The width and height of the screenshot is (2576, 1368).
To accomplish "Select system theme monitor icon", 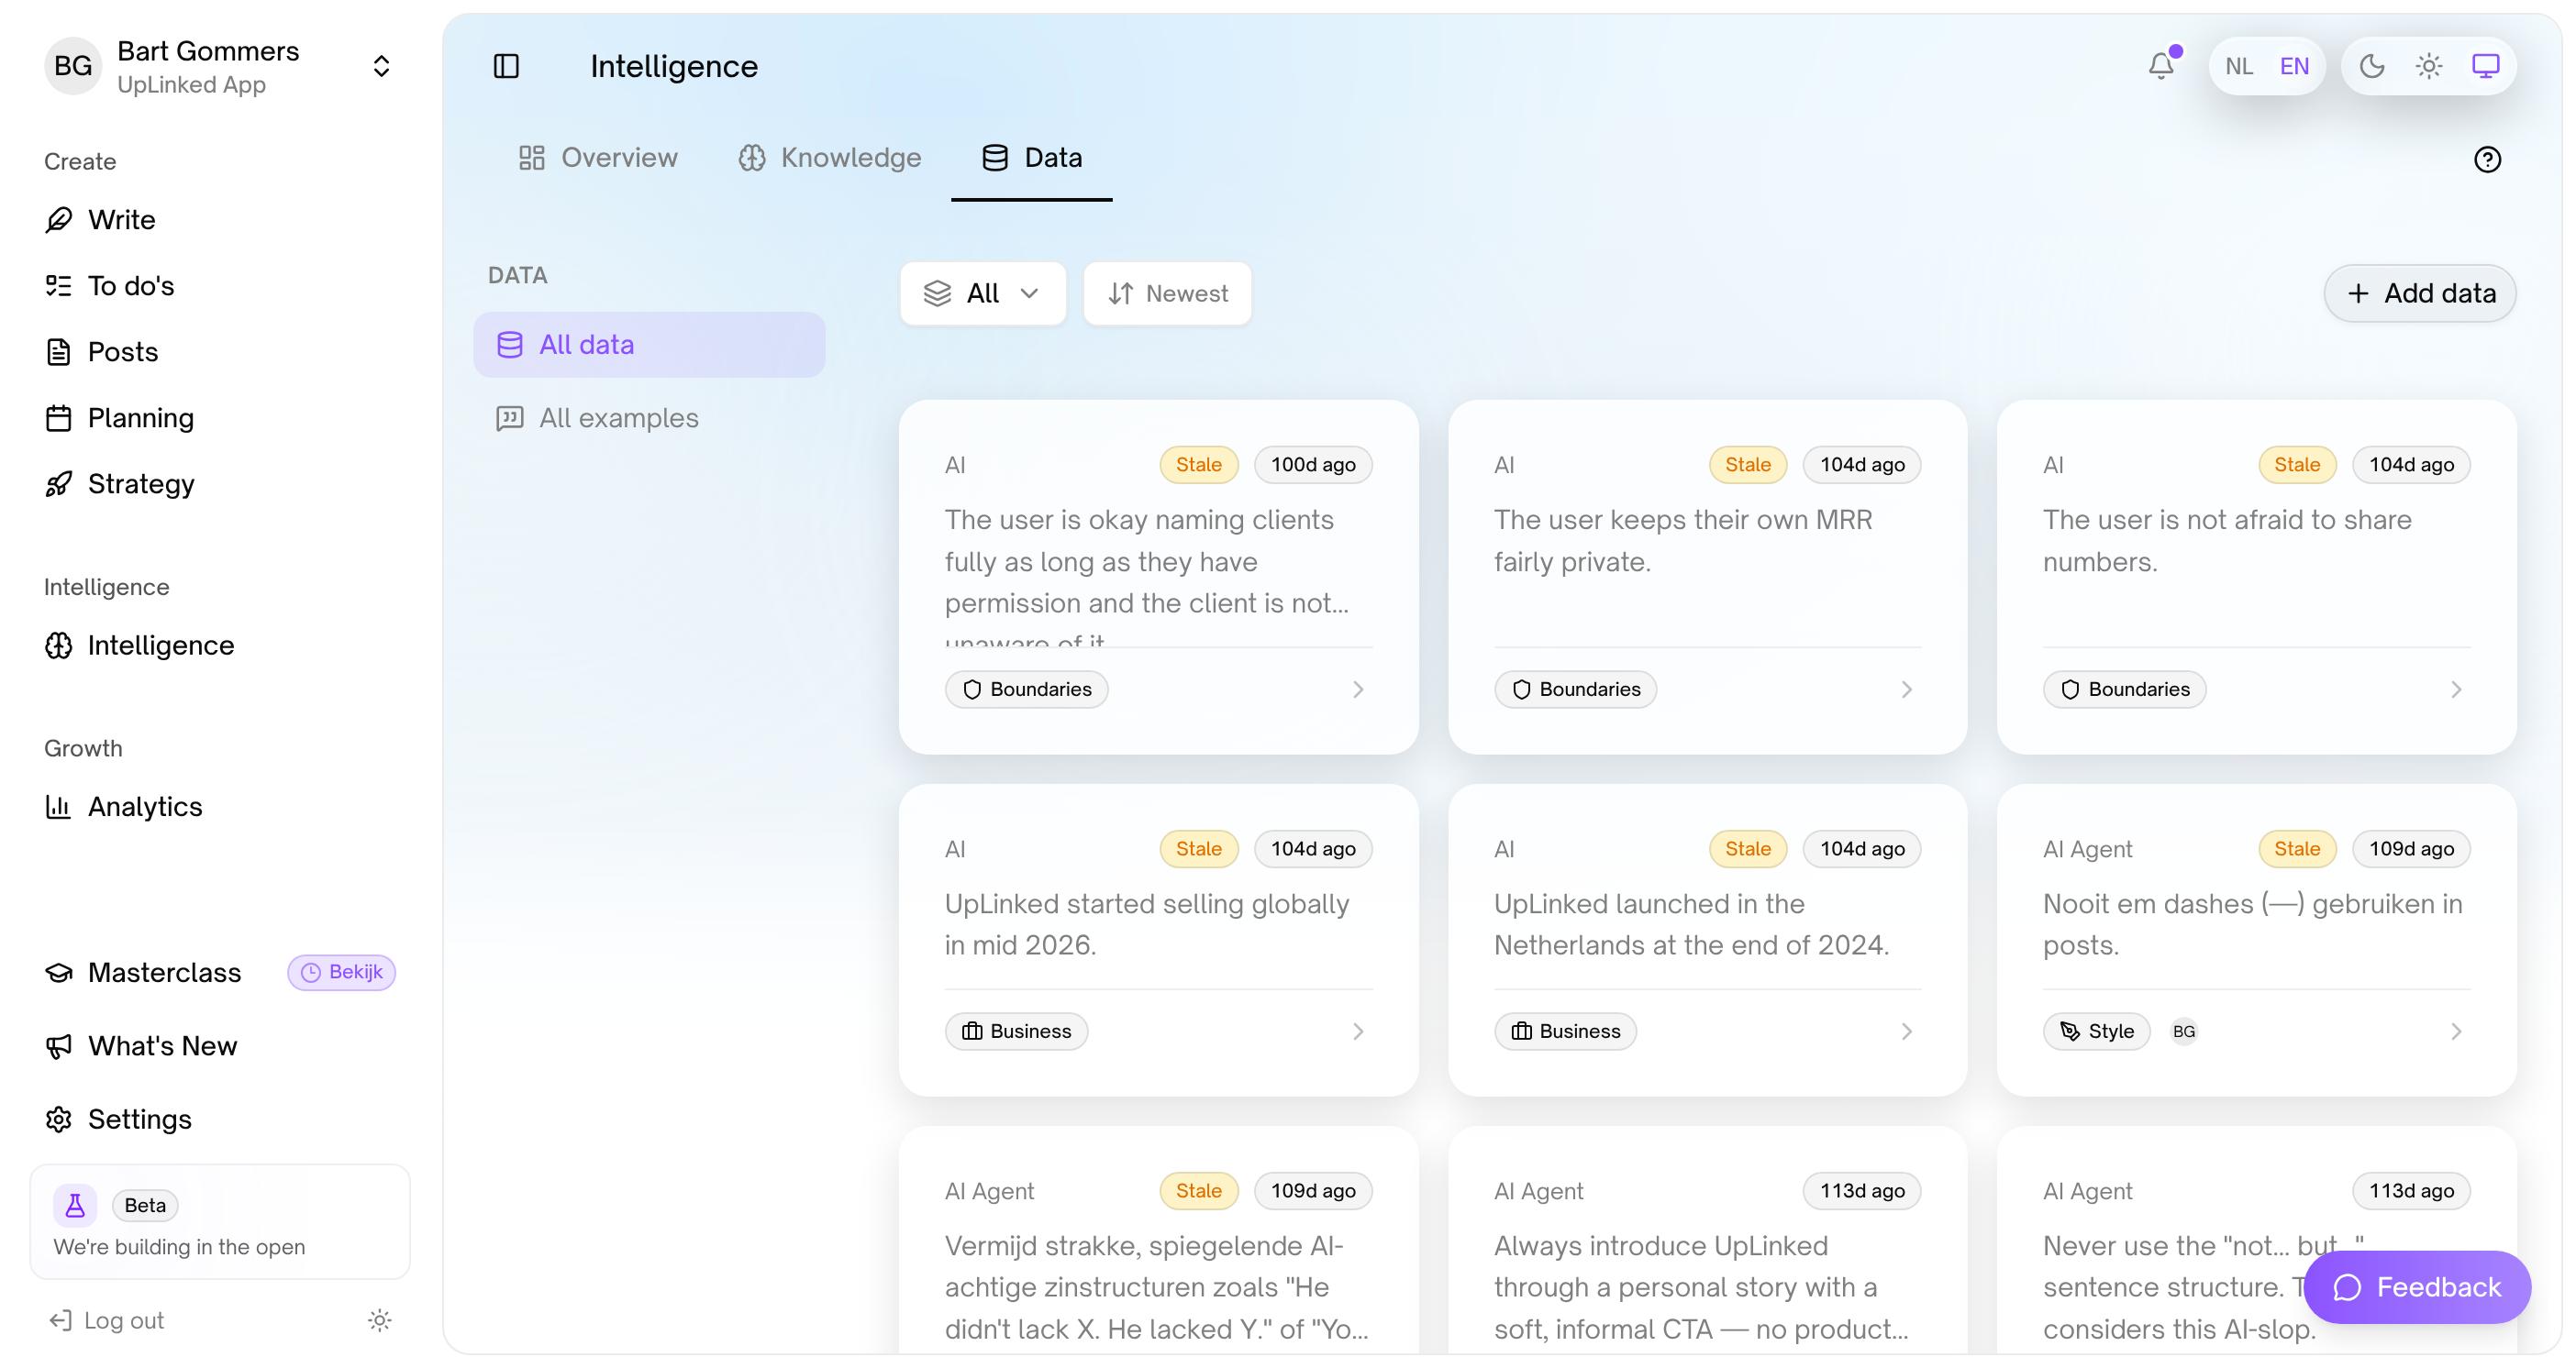I will point(2485,66).
